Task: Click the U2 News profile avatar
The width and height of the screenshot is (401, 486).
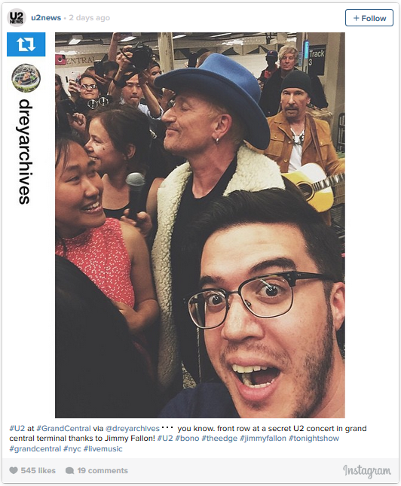Action: pos(16,17)
